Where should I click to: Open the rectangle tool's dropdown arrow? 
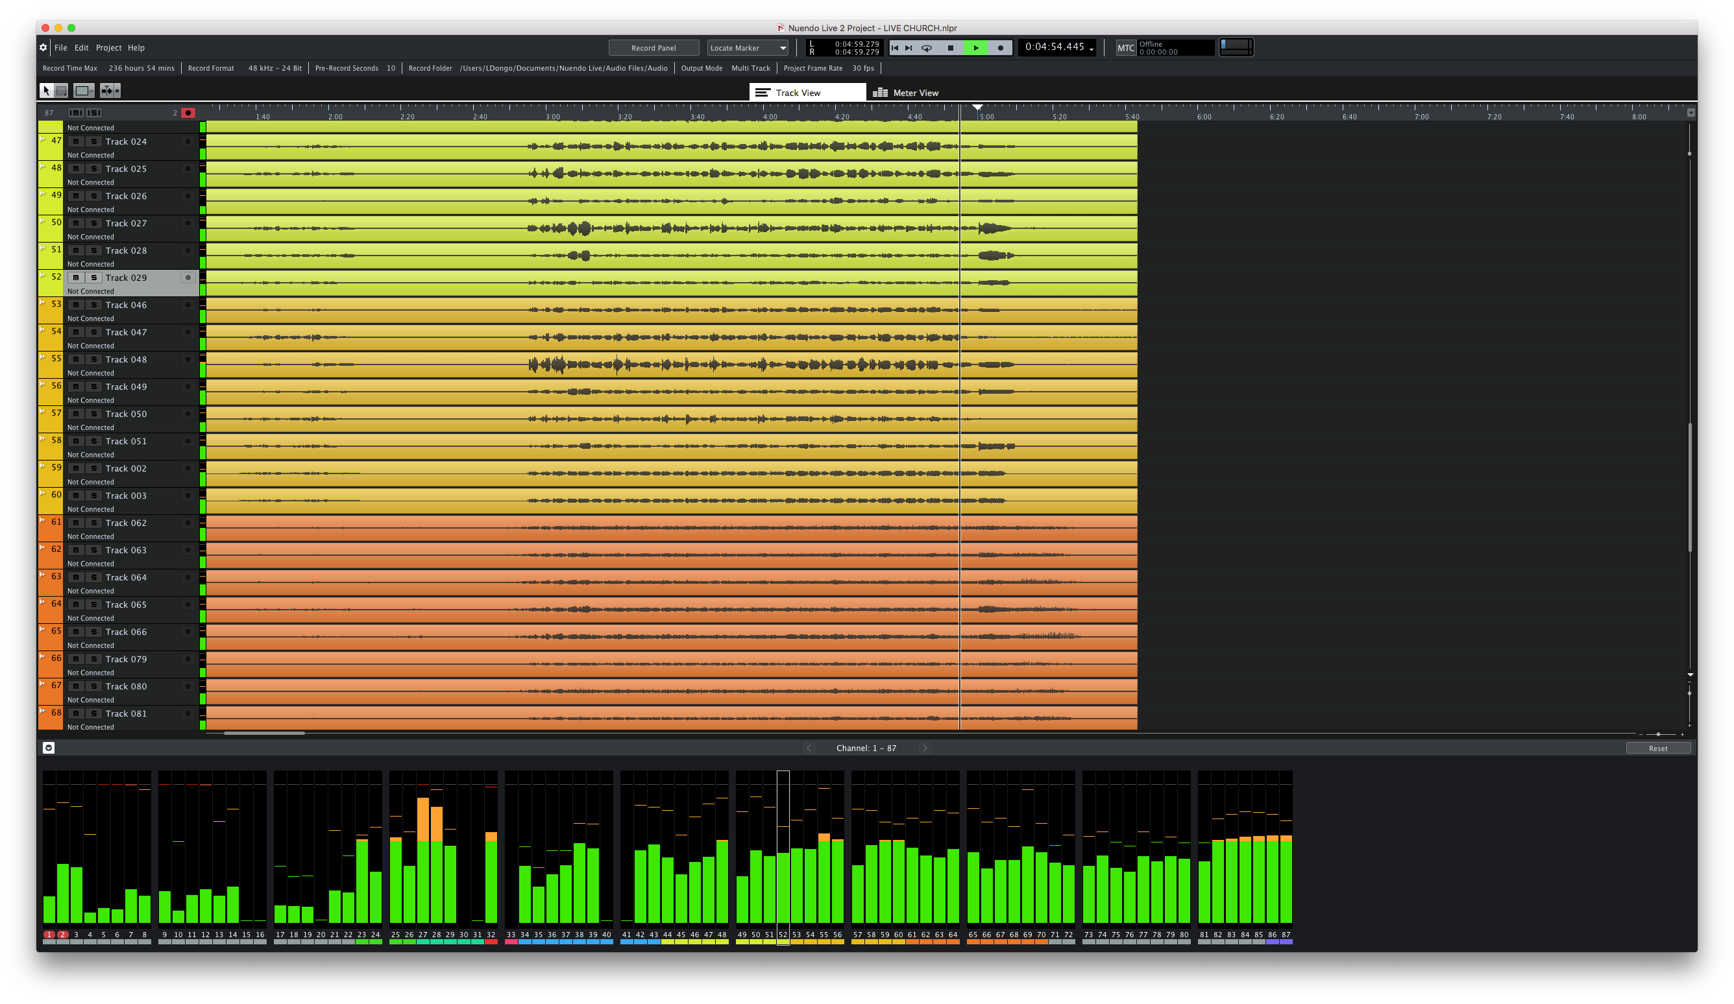tap(92, 93)
